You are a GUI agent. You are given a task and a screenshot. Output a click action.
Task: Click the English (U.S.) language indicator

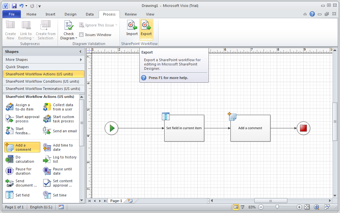click(41, 207)
